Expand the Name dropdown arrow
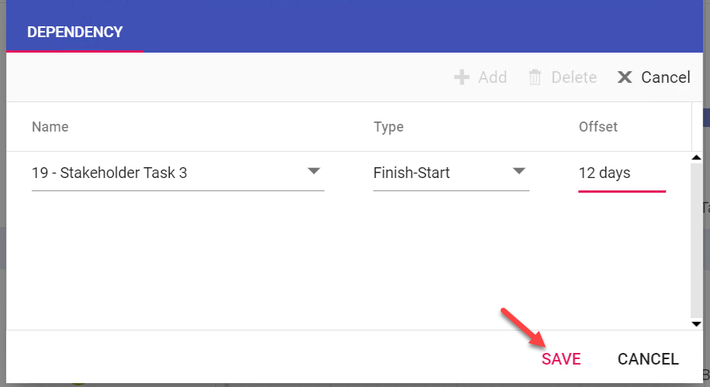 pyautogui.click(x=314, y=171)
